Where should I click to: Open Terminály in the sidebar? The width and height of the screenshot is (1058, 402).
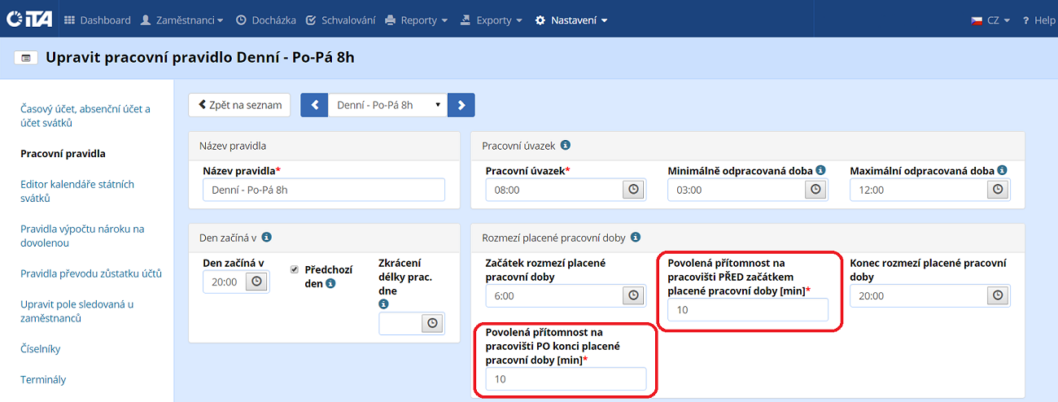tap(43, 379)
